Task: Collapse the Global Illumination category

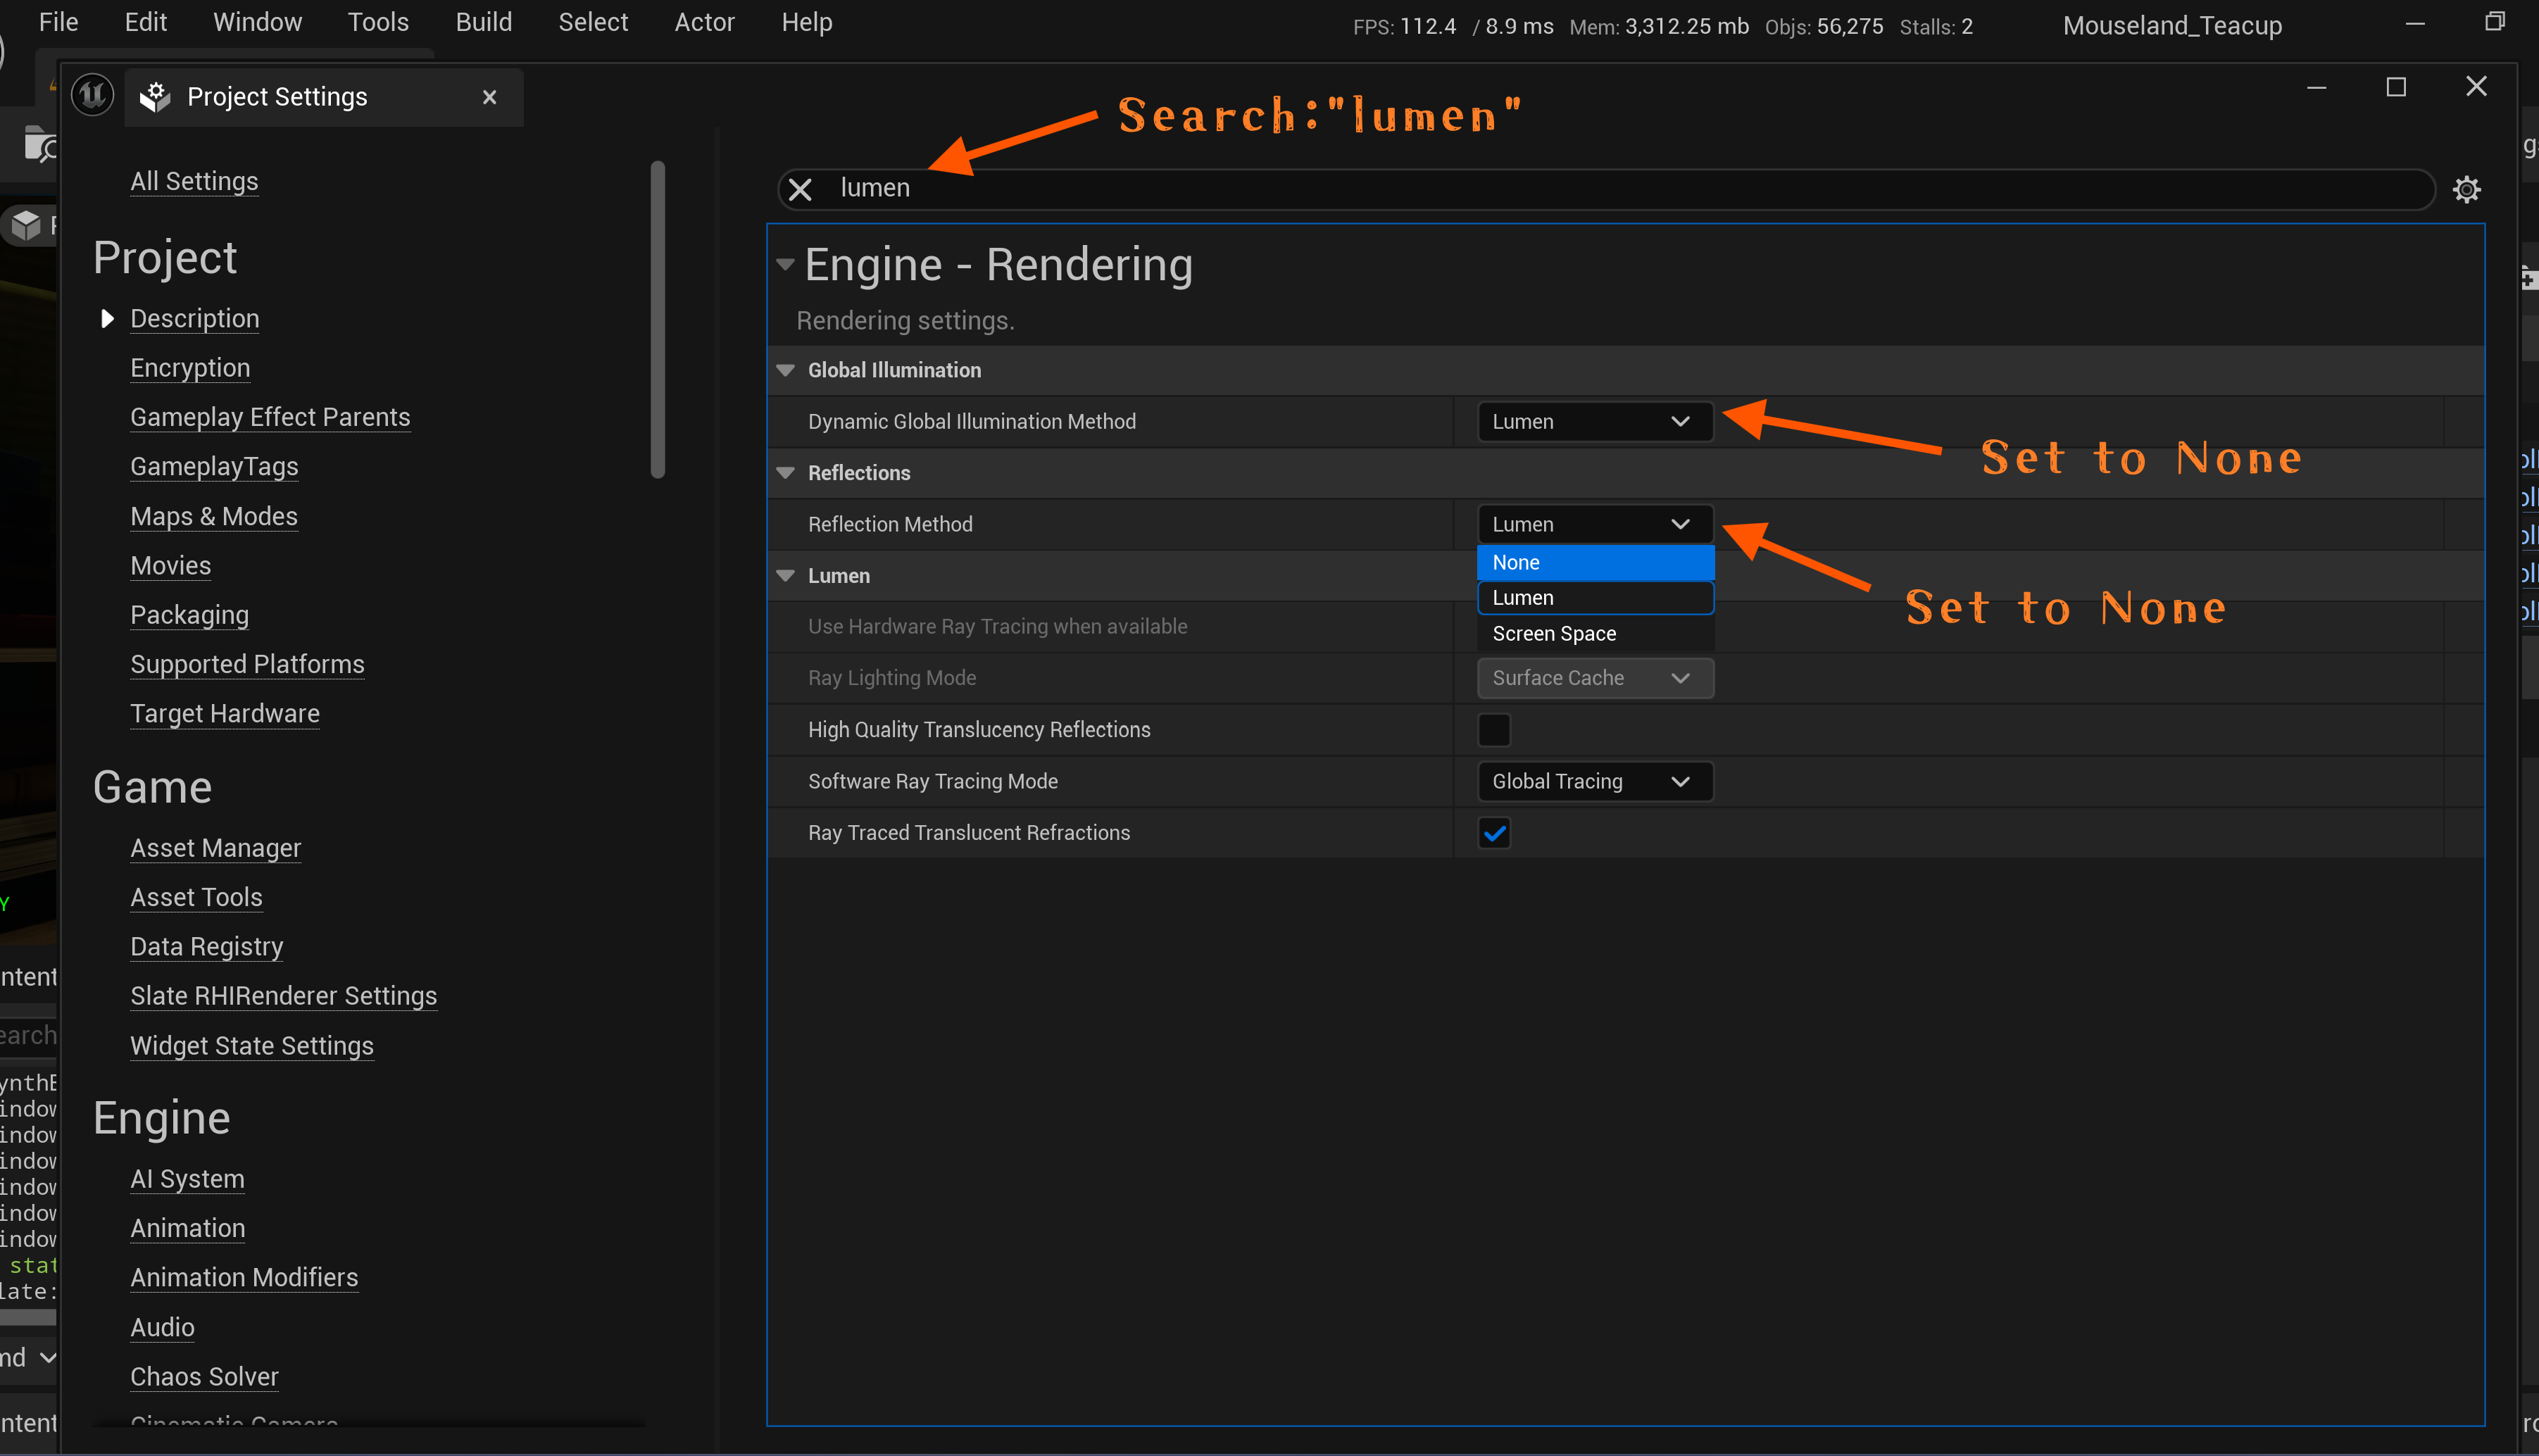Action: click(786, 371)
